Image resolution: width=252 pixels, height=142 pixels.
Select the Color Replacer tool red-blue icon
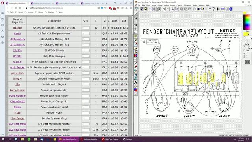136,56
